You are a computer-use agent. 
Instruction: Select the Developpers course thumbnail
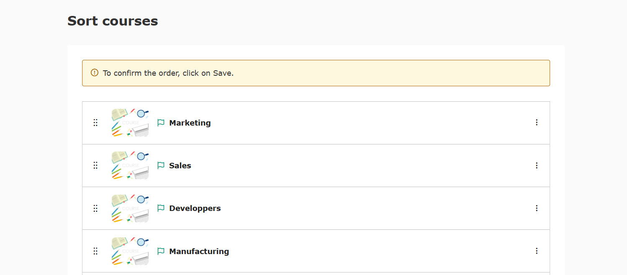point(130,208)
